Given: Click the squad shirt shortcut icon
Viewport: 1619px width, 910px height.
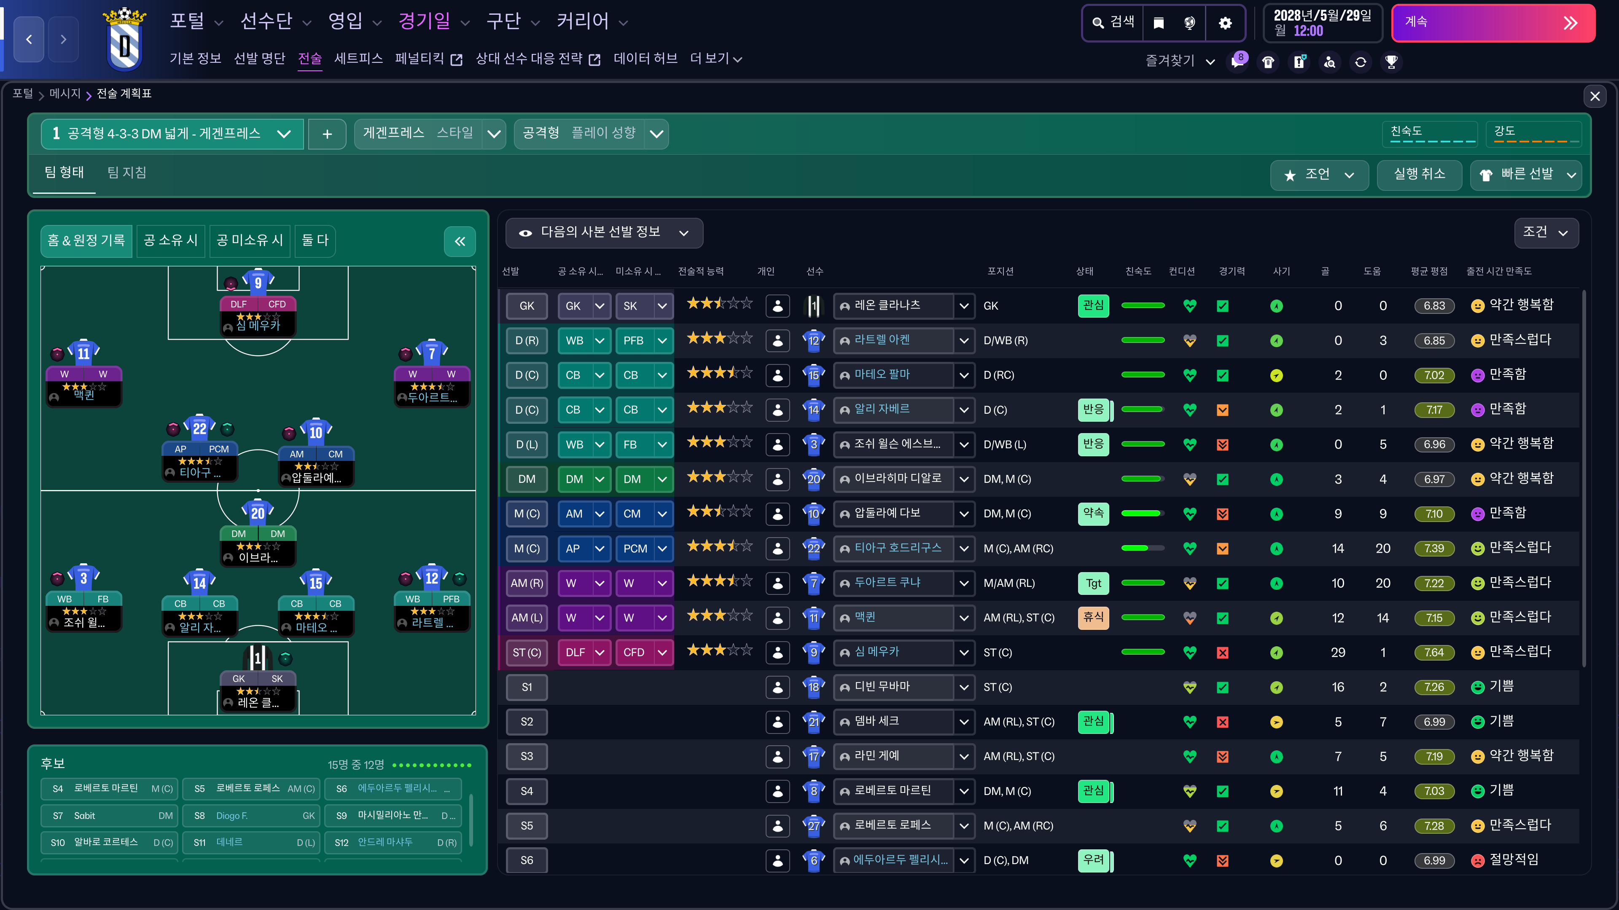Looking at the screenshot, I should pos(1268,62).
